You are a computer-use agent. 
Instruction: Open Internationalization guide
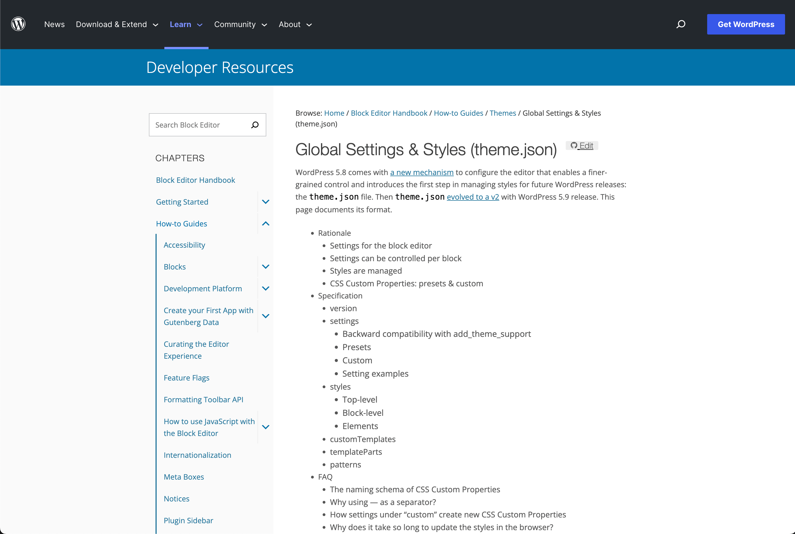click(197, 455)
